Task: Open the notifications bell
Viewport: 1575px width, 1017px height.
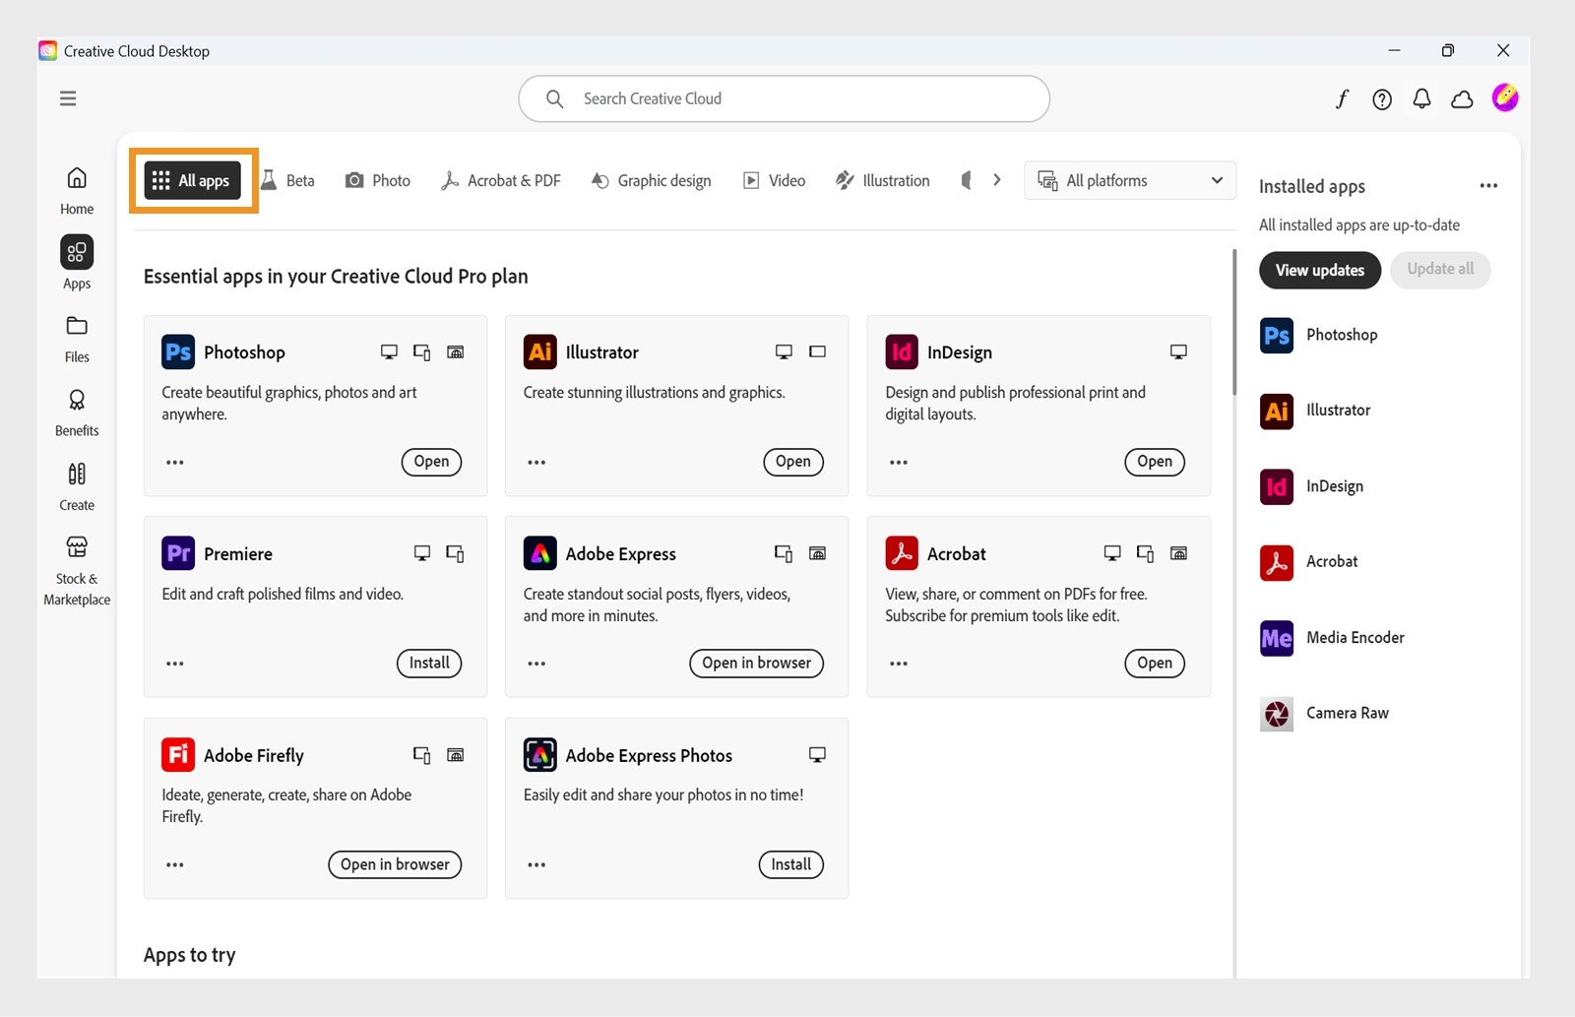Action: click(x=1421, y=98)
